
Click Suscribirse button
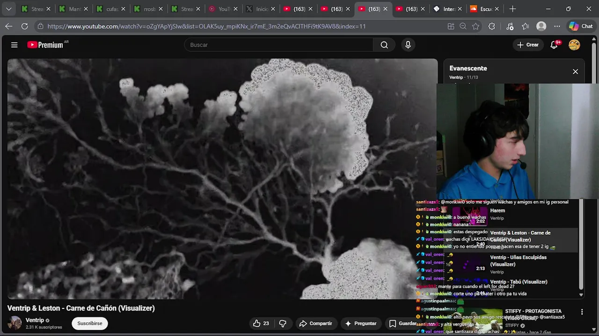click(90, 323)
